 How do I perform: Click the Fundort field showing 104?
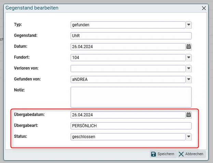point(128,58)
